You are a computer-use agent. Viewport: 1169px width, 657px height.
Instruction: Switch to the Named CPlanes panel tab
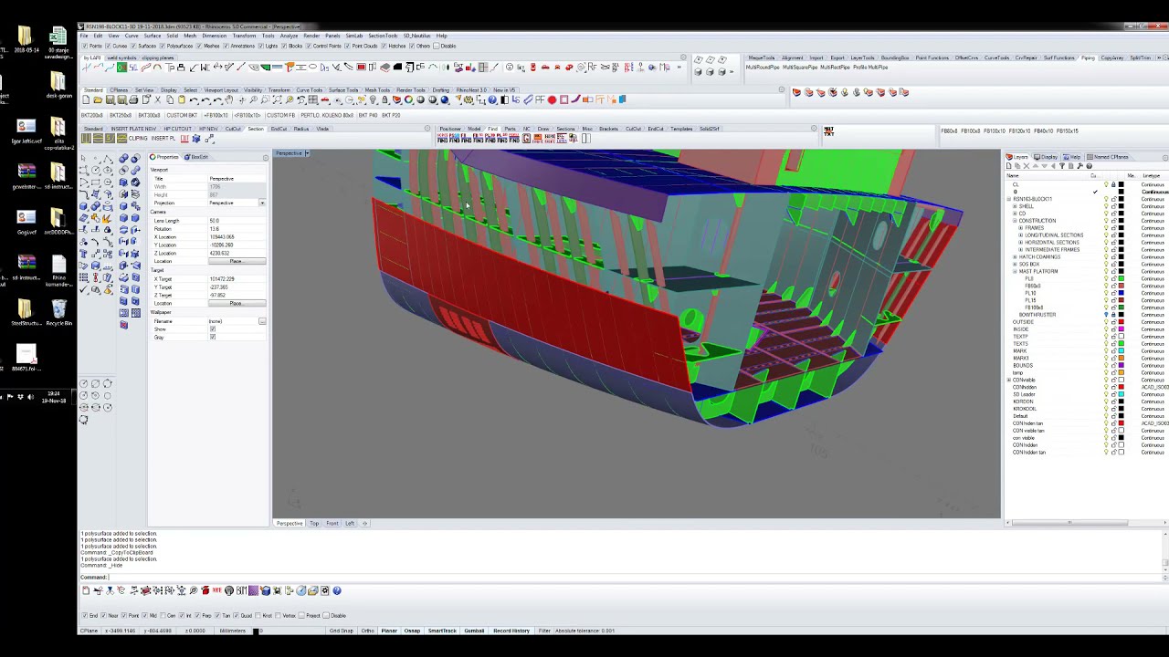pos(1109,157)
